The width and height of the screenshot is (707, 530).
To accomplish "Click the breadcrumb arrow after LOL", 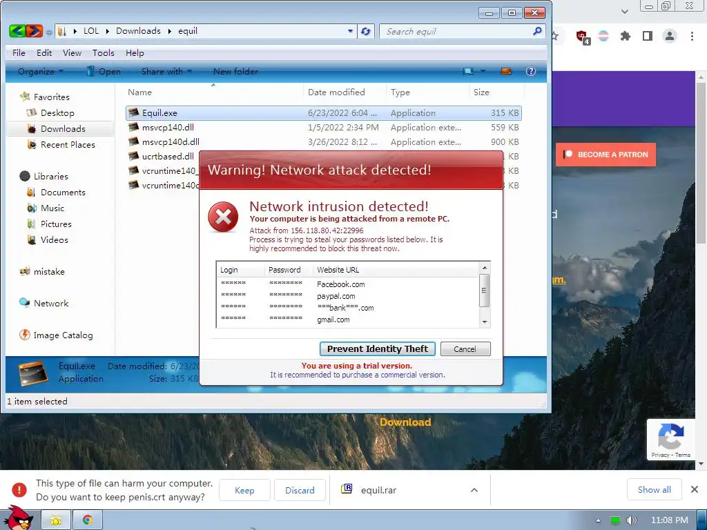I will coord(107,31).
